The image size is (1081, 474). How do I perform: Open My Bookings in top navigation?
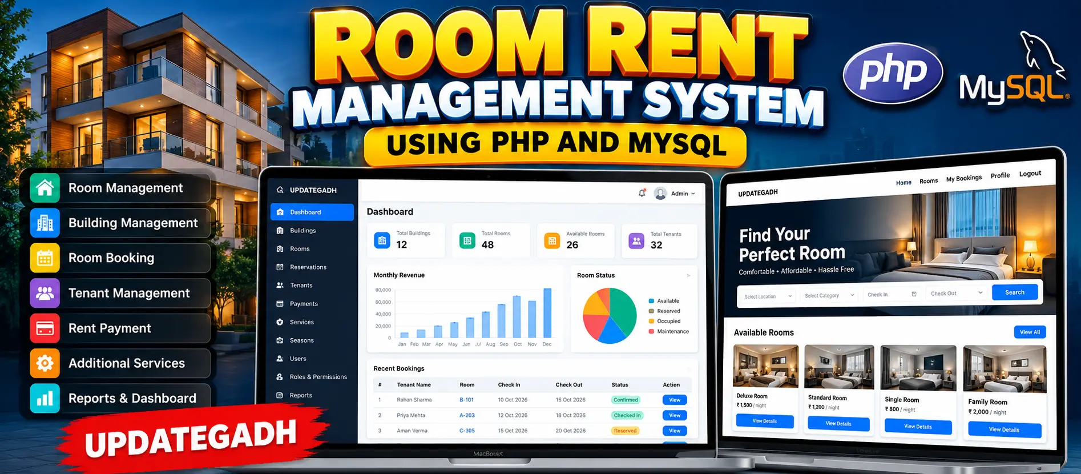coord(964,178)
